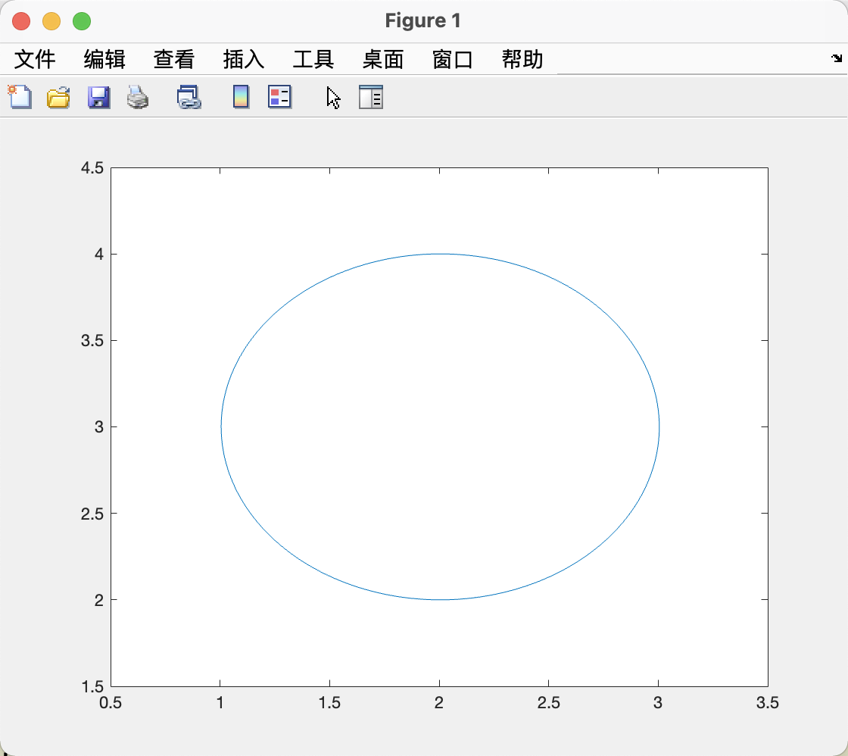Screen dimensions: 848x756
Task: Save the figure using the floppy disk icon
Action: point(99,98)
